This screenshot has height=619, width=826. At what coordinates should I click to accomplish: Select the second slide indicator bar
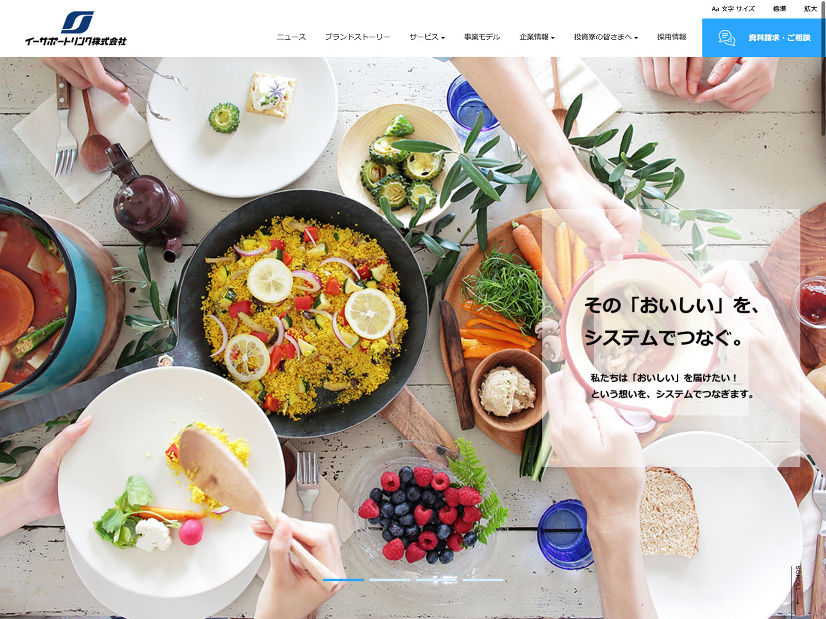390,580
